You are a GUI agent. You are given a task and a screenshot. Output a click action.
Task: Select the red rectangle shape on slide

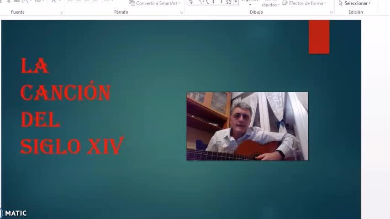pyautogui.click(x=319, y=37)
